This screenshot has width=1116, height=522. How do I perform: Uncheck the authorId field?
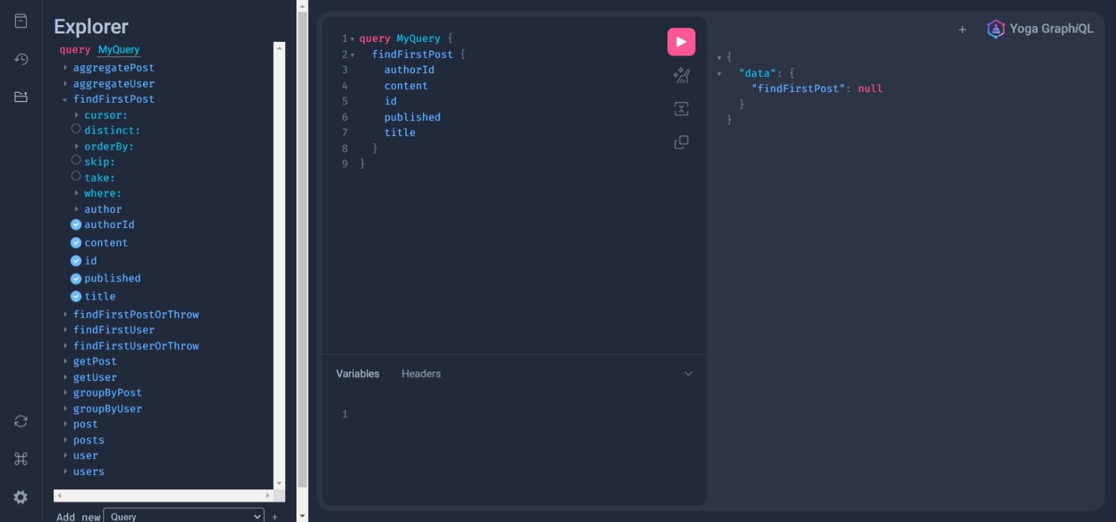pyautogui.click(x=76, y=225)
